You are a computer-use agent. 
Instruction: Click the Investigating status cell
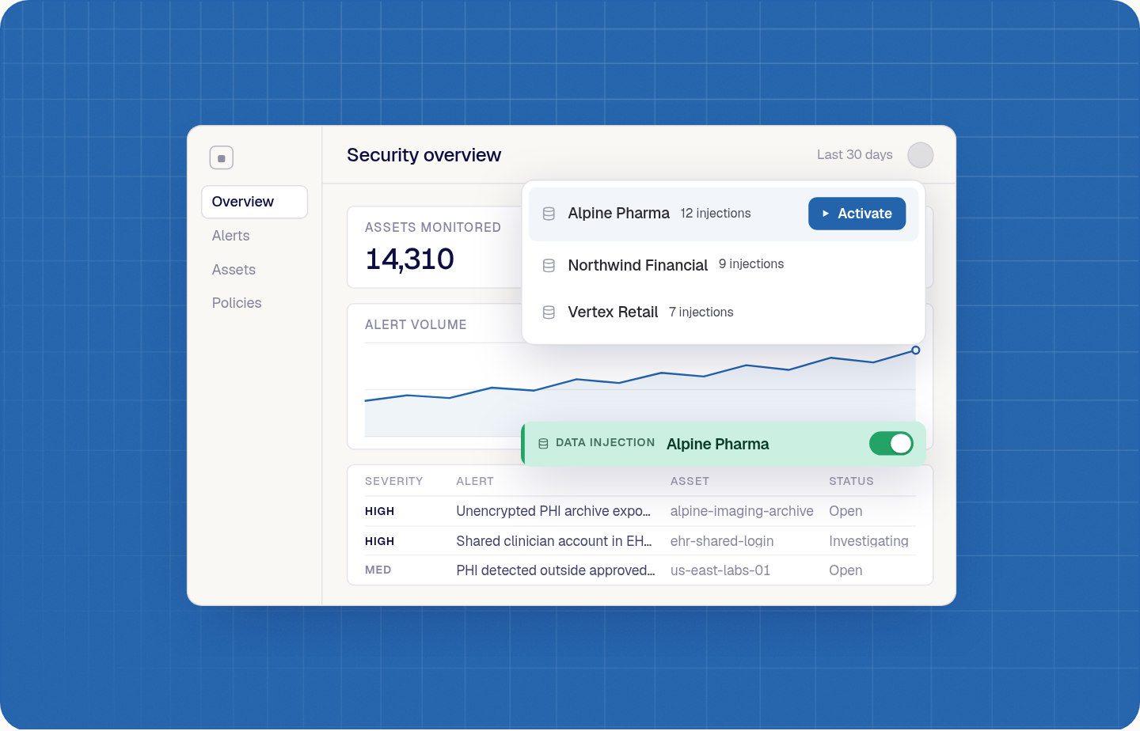(868, 541)
